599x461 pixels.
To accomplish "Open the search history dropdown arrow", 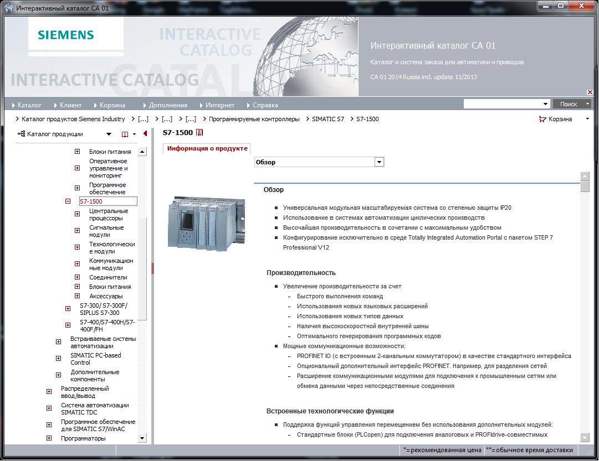I will point(545,104).
